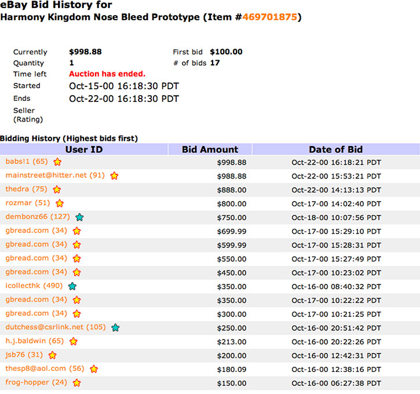
Task: Select the $750.00 bid amount cell
Action: [231, 218]
